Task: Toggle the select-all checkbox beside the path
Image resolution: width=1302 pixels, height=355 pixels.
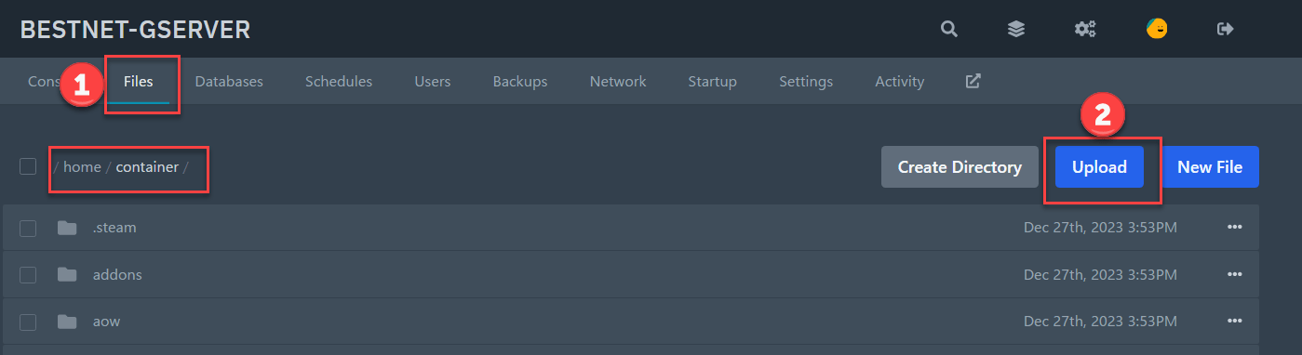Action: point(28,166)
